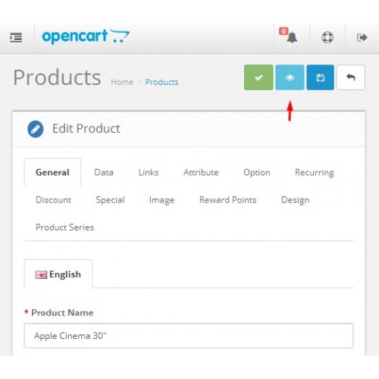This screenshot has height=379, width=379.
Task: Toggle the sidebar menu hamburger icon
Action: click(x=16, y=38)
